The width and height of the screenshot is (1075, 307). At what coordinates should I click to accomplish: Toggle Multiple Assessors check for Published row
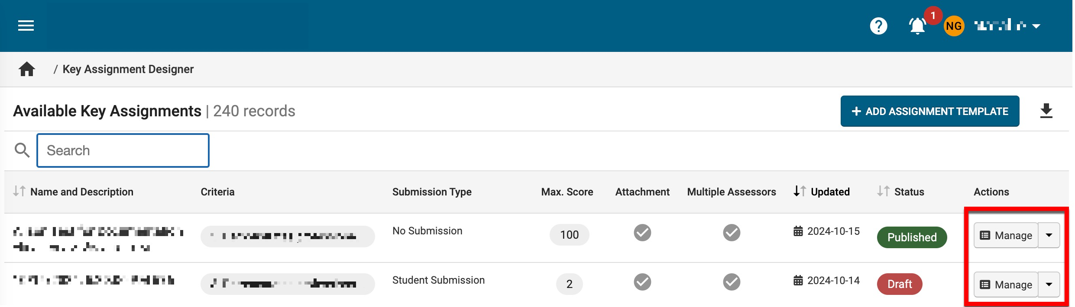pyautogui.click(x=732, y=233)
